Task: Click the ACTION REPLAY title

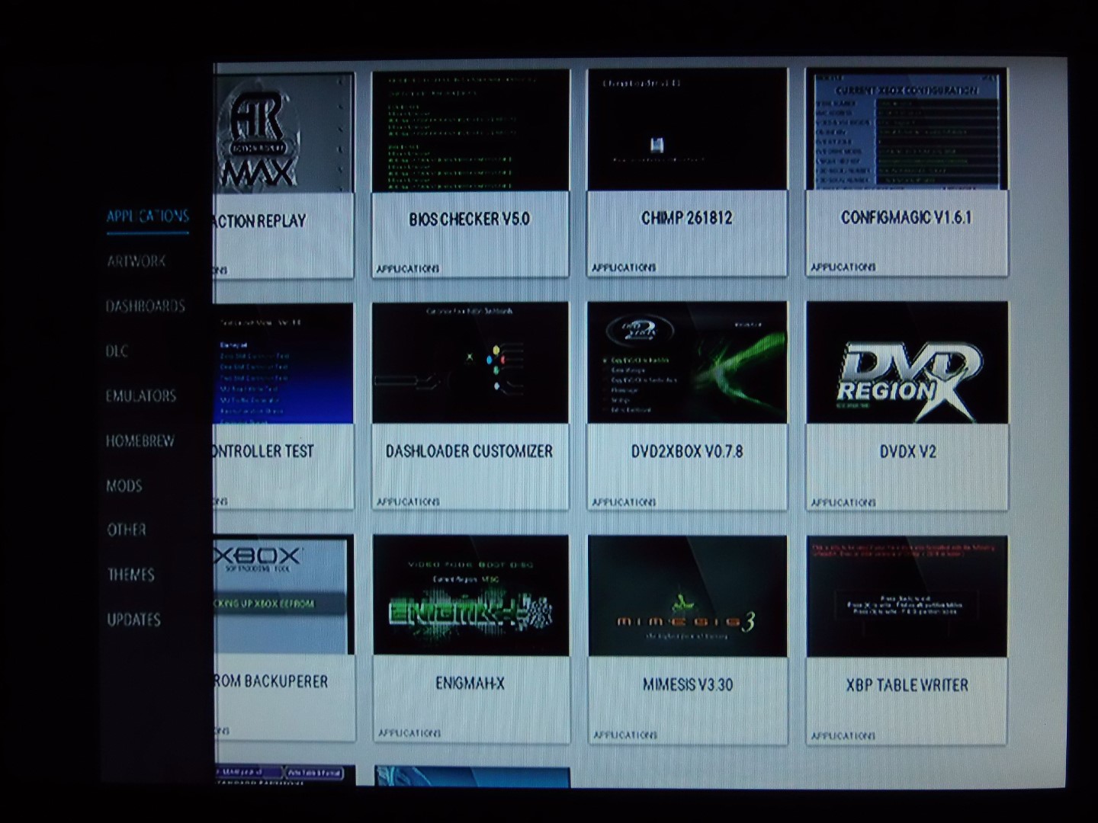Action: click(261, 222)
